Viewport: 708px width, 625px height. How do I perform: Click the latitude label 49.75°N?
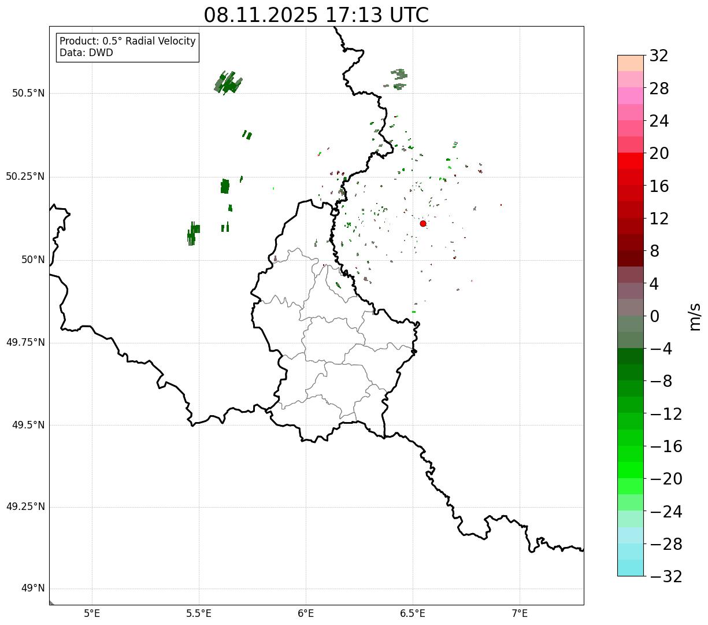[25, 342]
